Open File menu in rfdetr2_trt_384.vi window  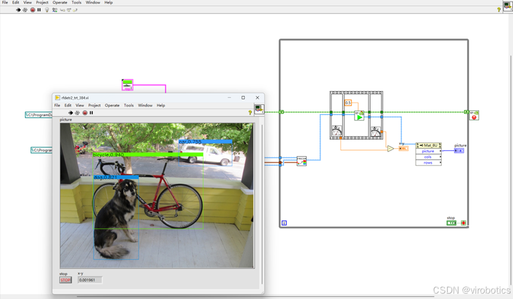coord(57,106)
